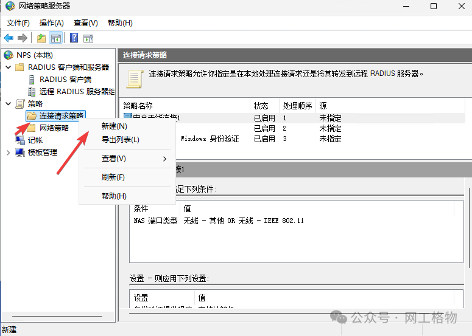Select the 模板管理 tree item label
This screenshot has width=472, height=336.
[43, 153]
